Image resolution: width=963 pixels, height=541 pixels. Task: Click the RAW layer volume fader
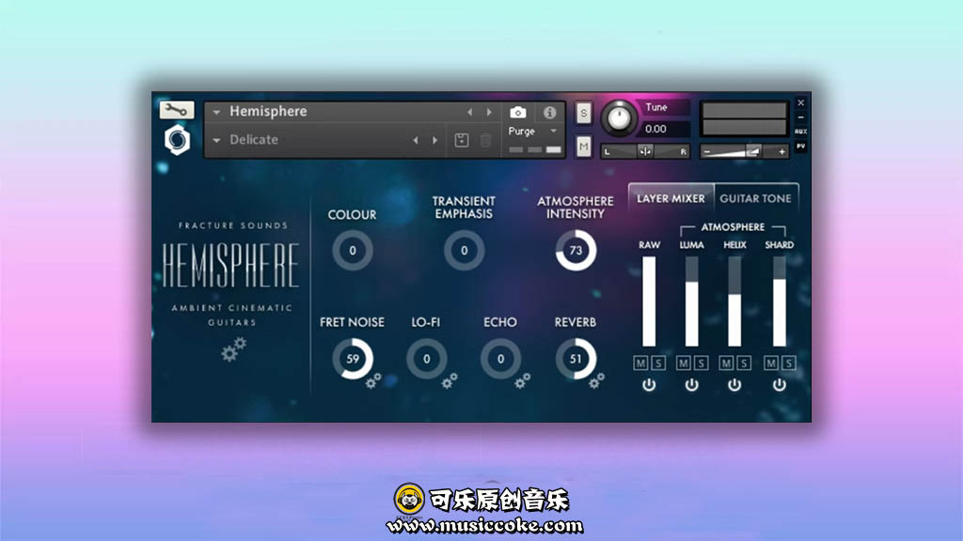(x=649, y=301)
